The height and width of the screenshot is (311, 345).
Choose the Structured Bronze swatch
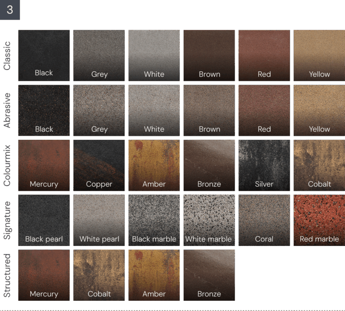pyautogui.click(x=209, y=275)
